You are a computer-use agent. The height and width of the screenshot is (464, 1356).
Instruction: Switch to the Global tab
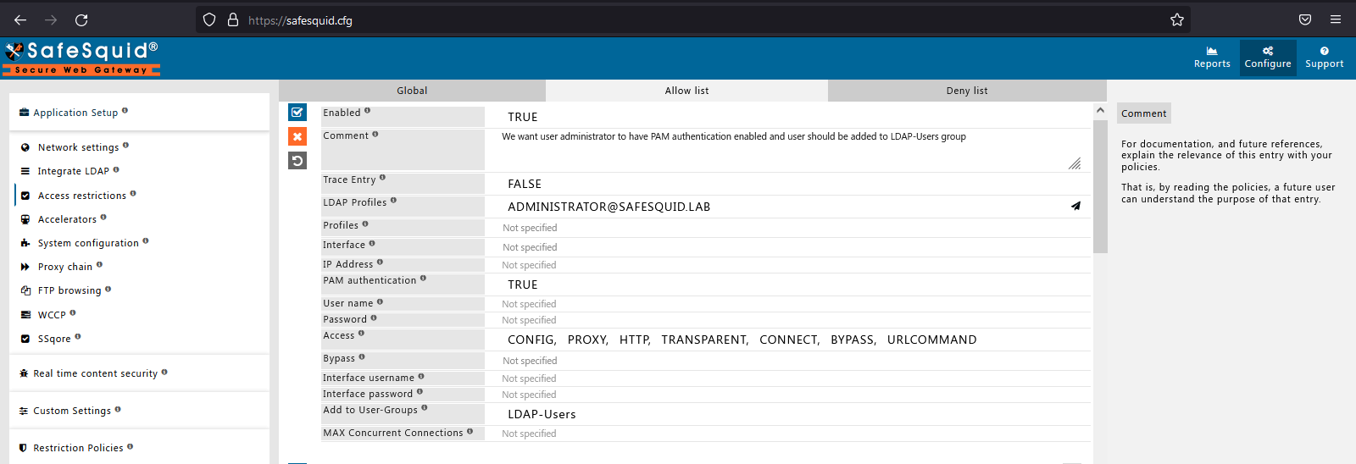click(412, 91)
